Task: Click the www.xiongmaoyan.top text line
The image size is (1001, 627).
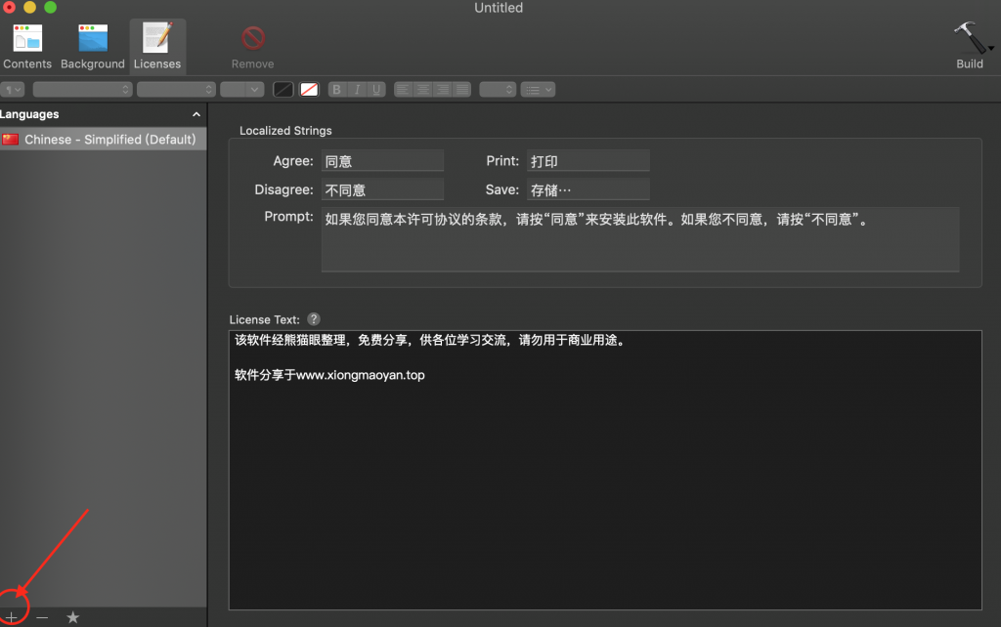Action: click(x=329, y=375)
